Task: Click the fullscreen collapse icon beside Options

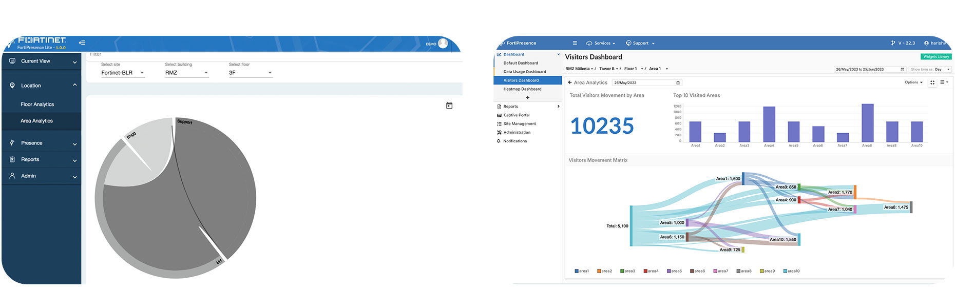Action: pyautogui.click(x=932, y=82)
